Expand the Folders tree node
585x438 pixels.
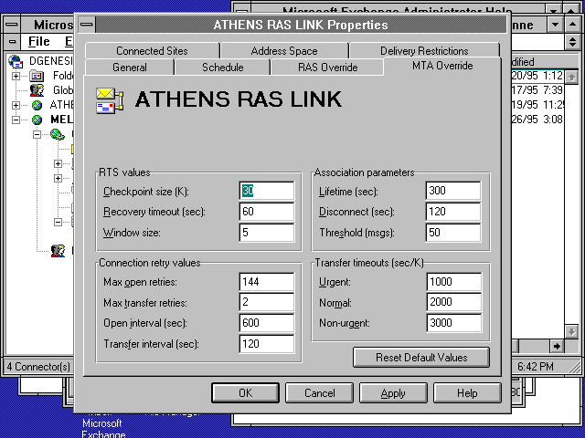[16, 76]
